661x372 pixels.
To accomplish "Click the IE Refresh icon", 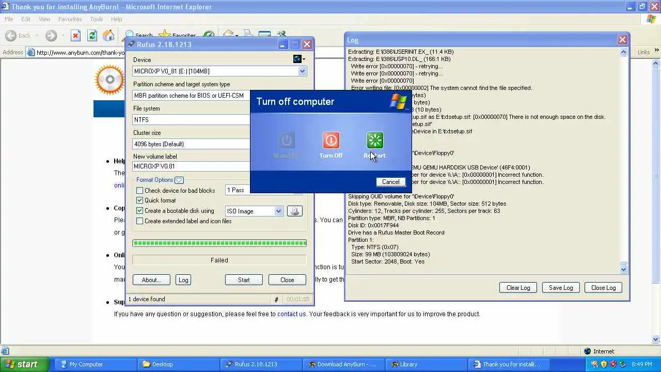I will (92, 36).
